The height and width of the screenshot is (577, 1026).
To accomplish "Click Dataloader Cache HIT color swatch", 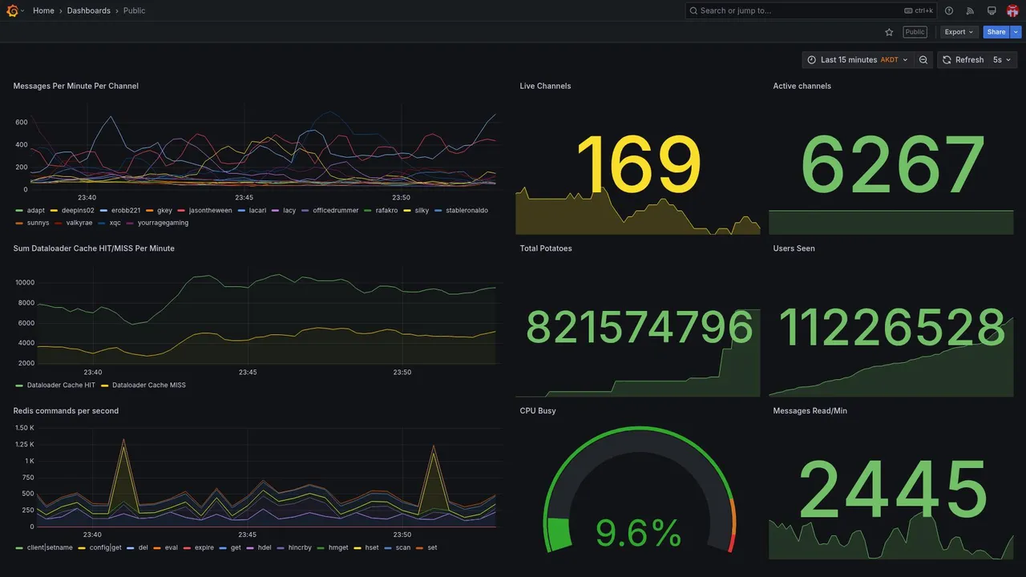I will click(x=19, y=385).
